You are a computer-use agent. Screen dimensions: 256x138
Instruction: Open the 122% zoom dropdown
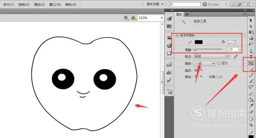point(162,18)
